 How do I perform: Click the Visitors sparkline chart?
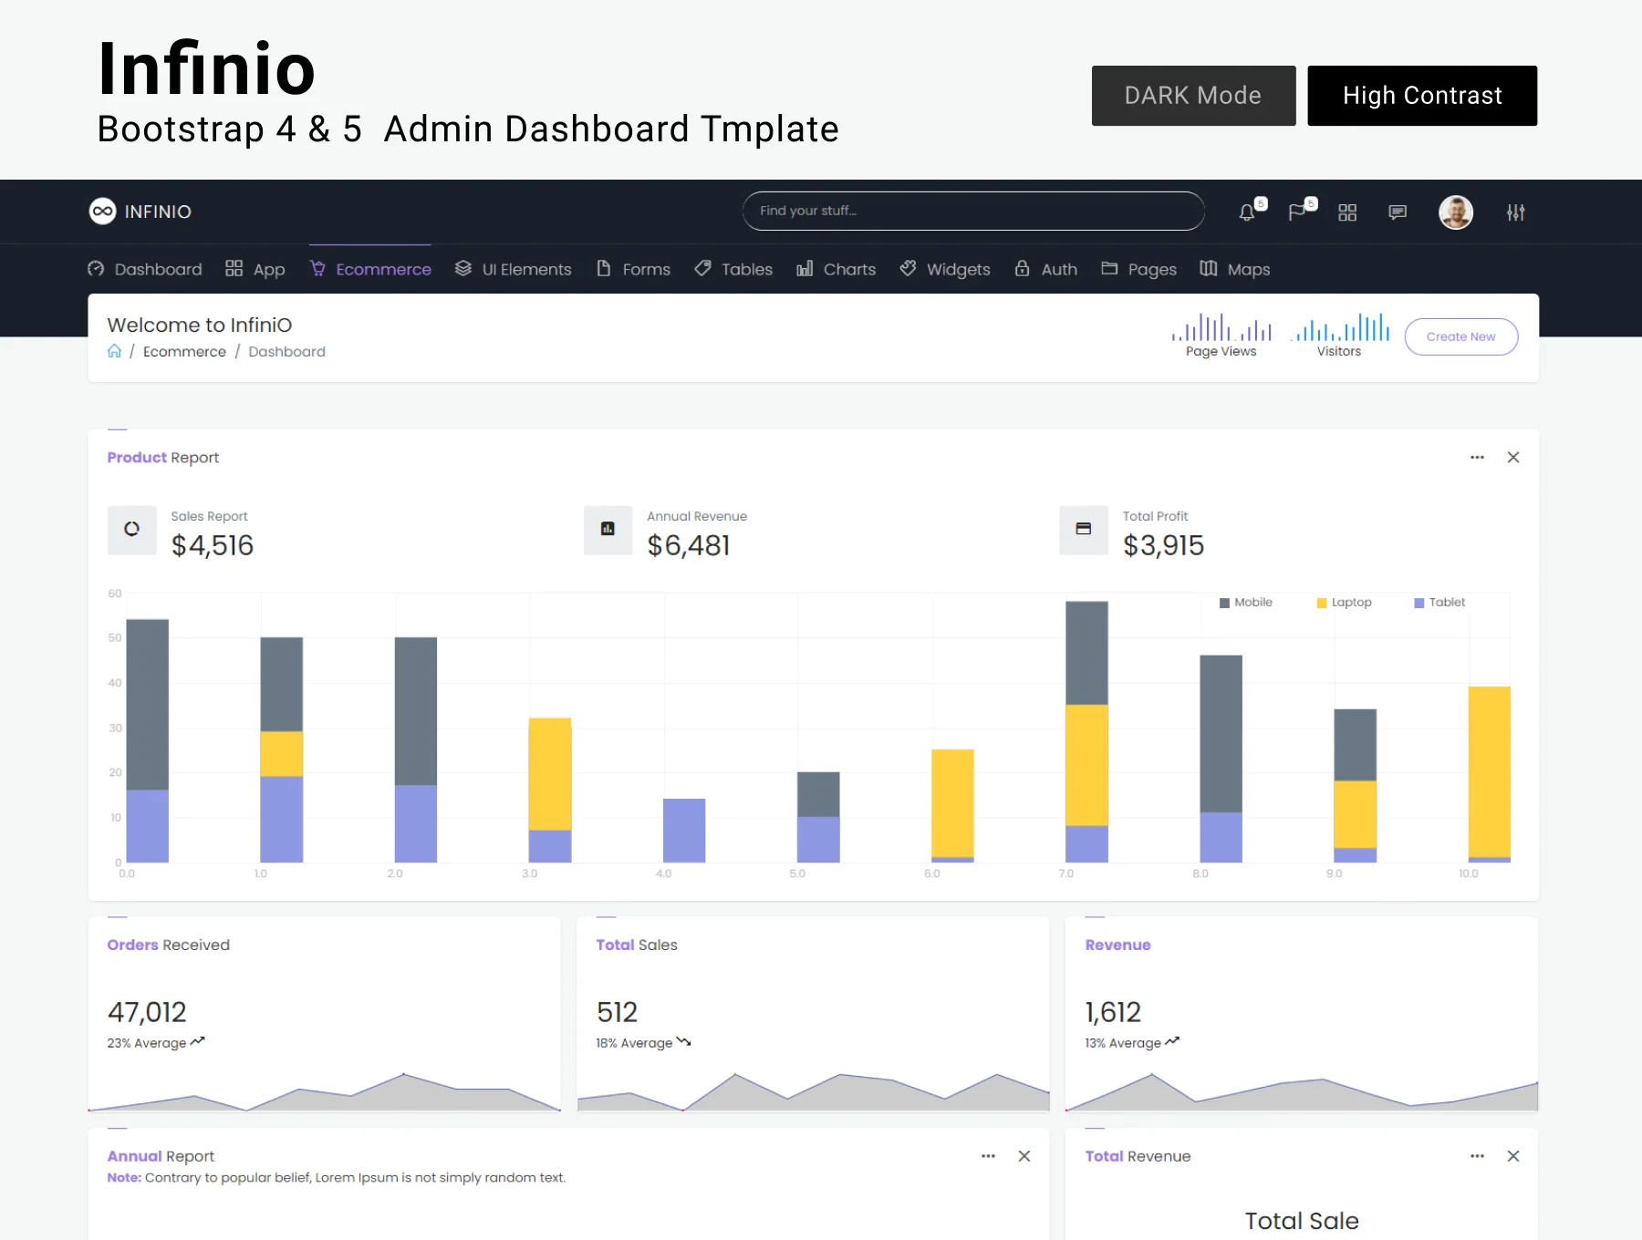coord(1339,327)
